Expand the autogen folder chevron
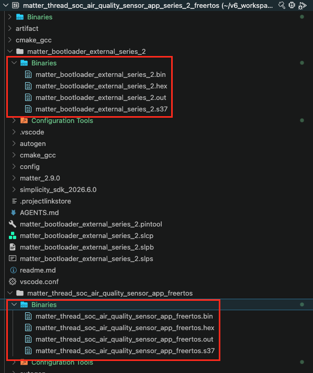This screenshot has width=313, height=373. coord(14,143)
